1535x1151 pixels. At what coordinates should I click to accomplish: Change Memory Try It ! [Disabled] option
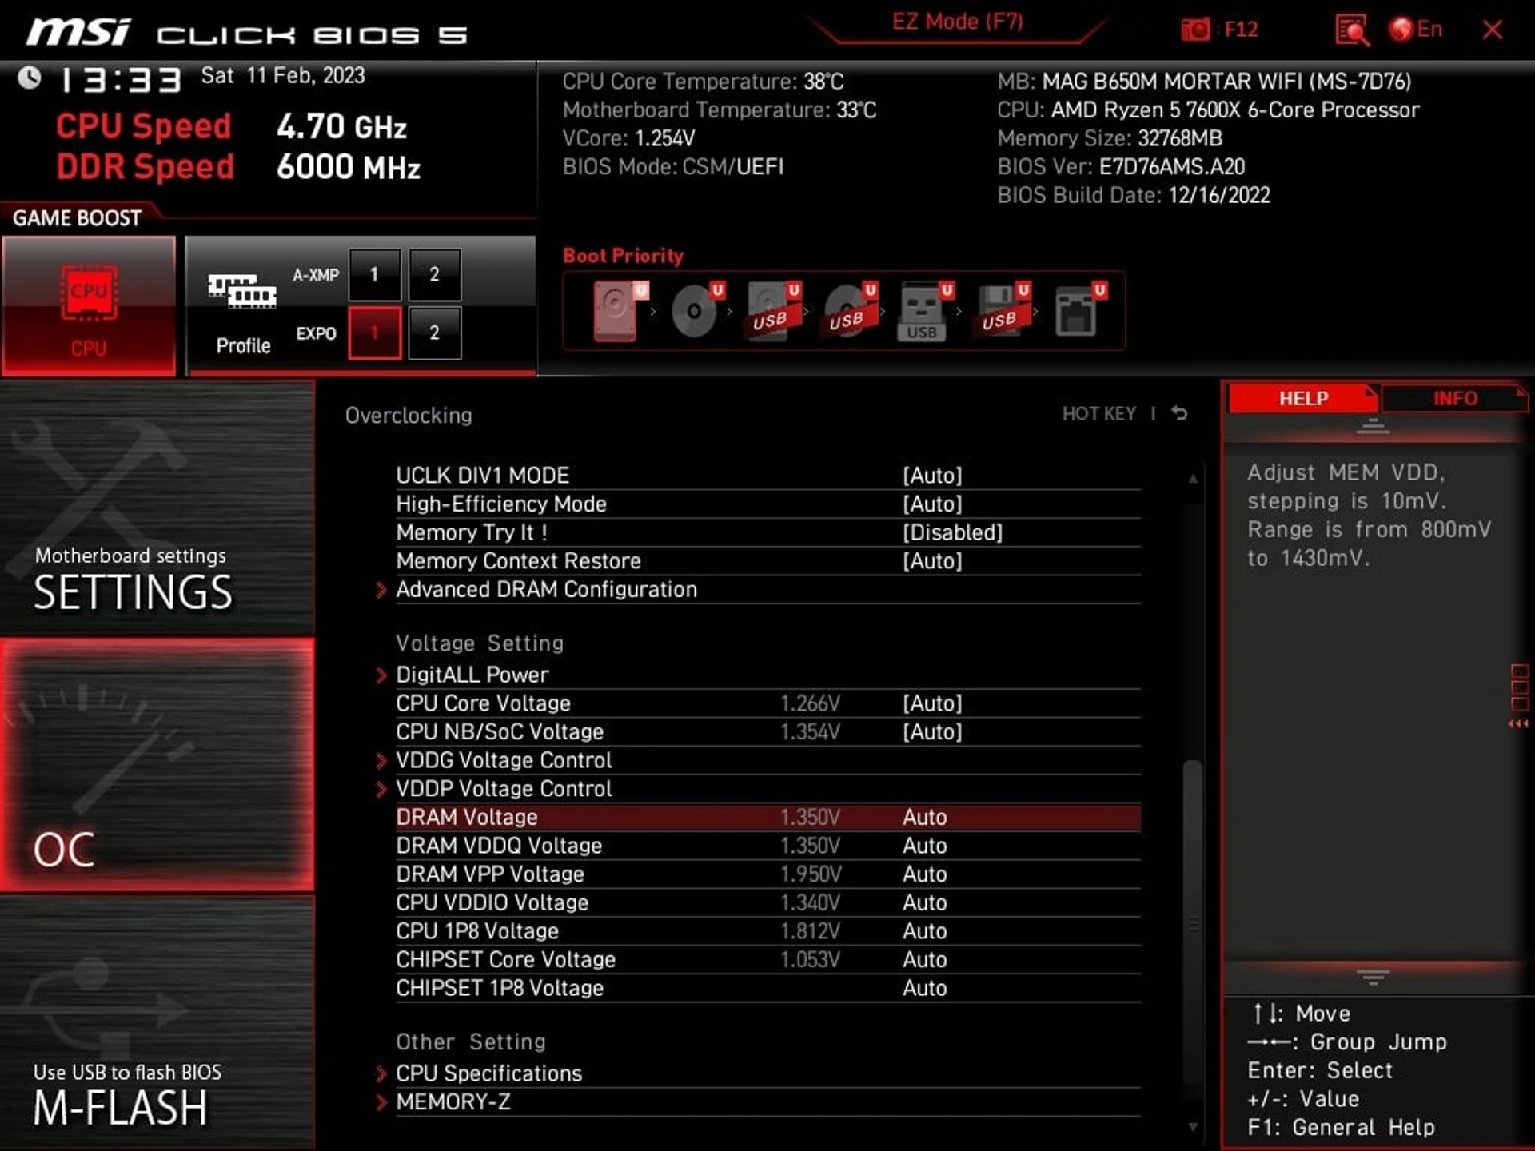pyautogui.click(x=952, y=533)
